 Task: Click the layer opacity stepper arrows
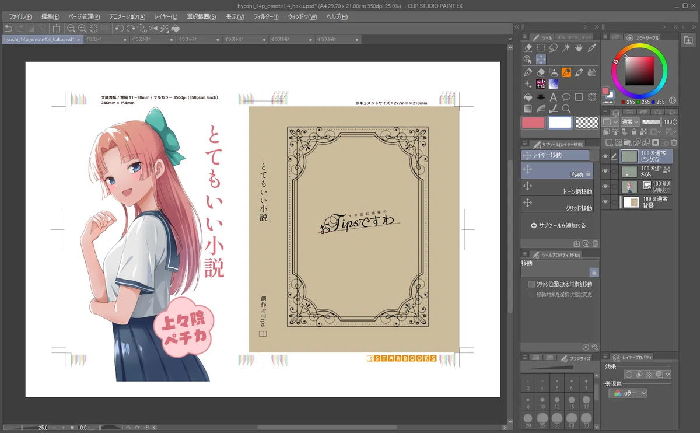(x=675, y=122)
